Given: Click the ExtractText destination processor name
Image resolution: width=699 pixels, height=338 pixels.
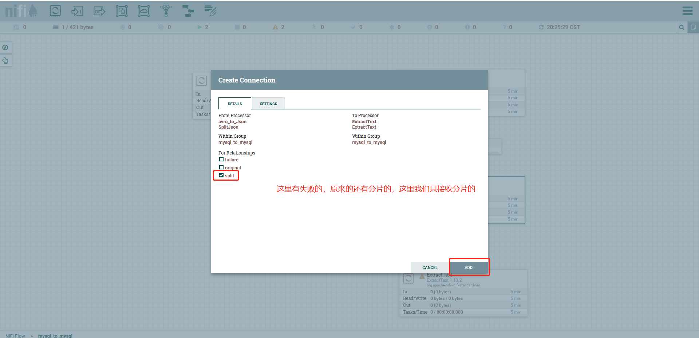Looking at the screenshot, I should click(364, 122).
